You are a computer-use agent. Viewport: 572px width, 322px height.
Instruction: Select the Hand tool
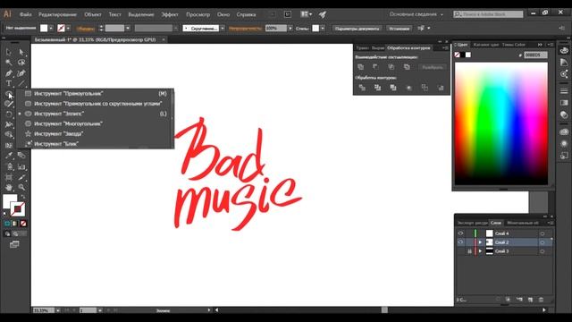coord(8,188)
